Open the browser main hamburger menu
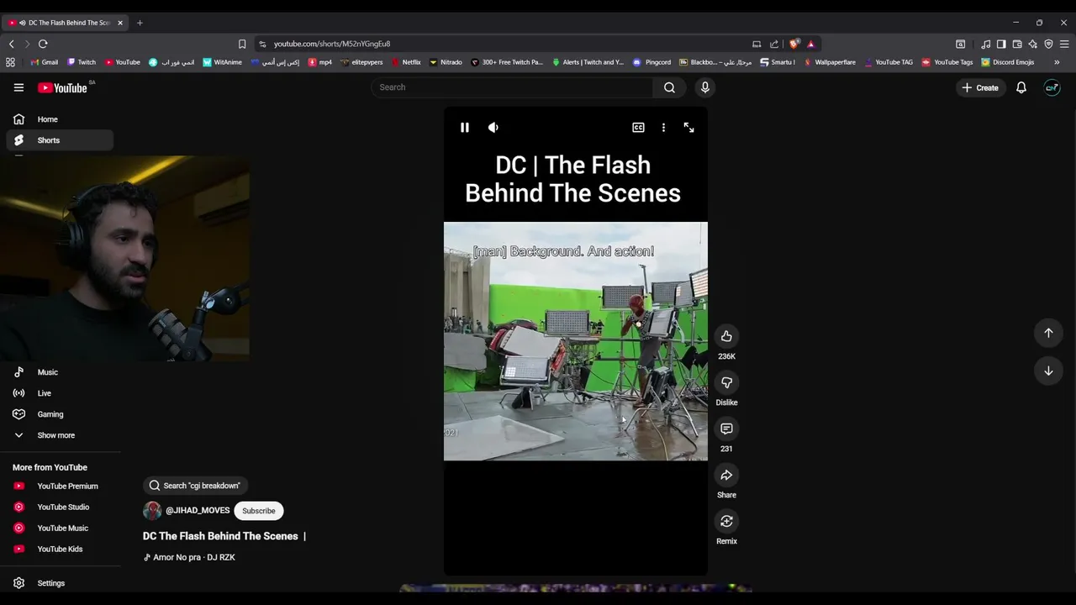 point(1064,44)
